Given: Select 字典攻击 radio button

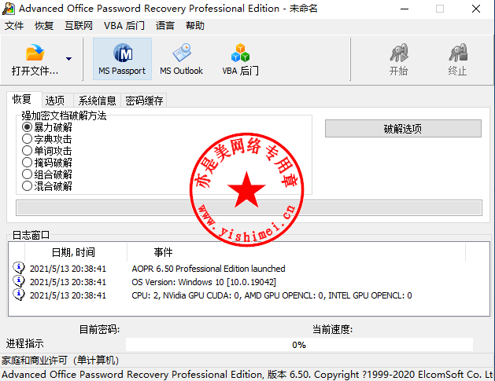Looking at the screenshot, I should [x=27, y=139].
